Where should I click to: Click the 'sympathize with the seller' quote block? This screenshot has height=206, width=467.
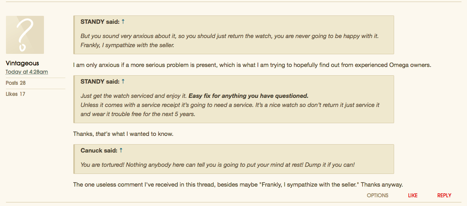pyautogui.click(x=127, y=45)
